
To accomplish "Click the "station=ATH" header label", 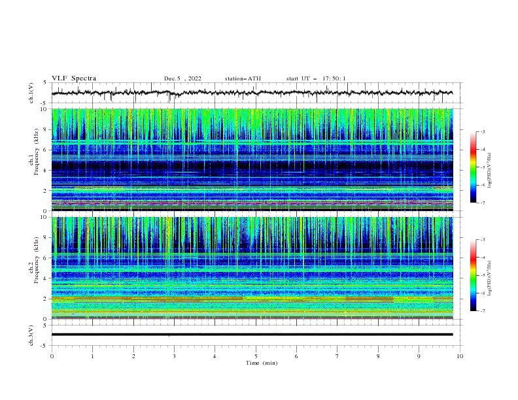I will pos(243,78).
